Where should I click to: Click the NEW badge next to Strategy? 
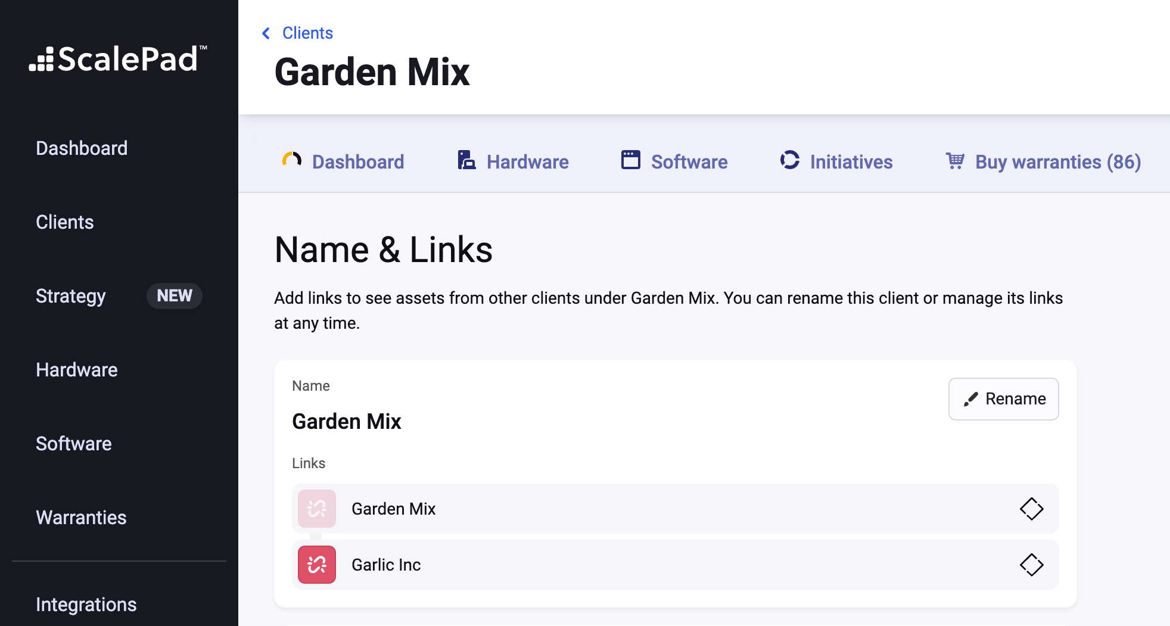point(175,296)
